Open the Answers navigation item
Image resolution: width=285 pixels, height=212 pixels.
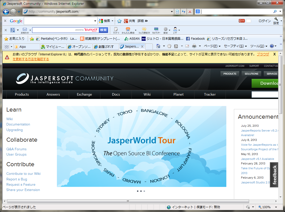(53, 95)
